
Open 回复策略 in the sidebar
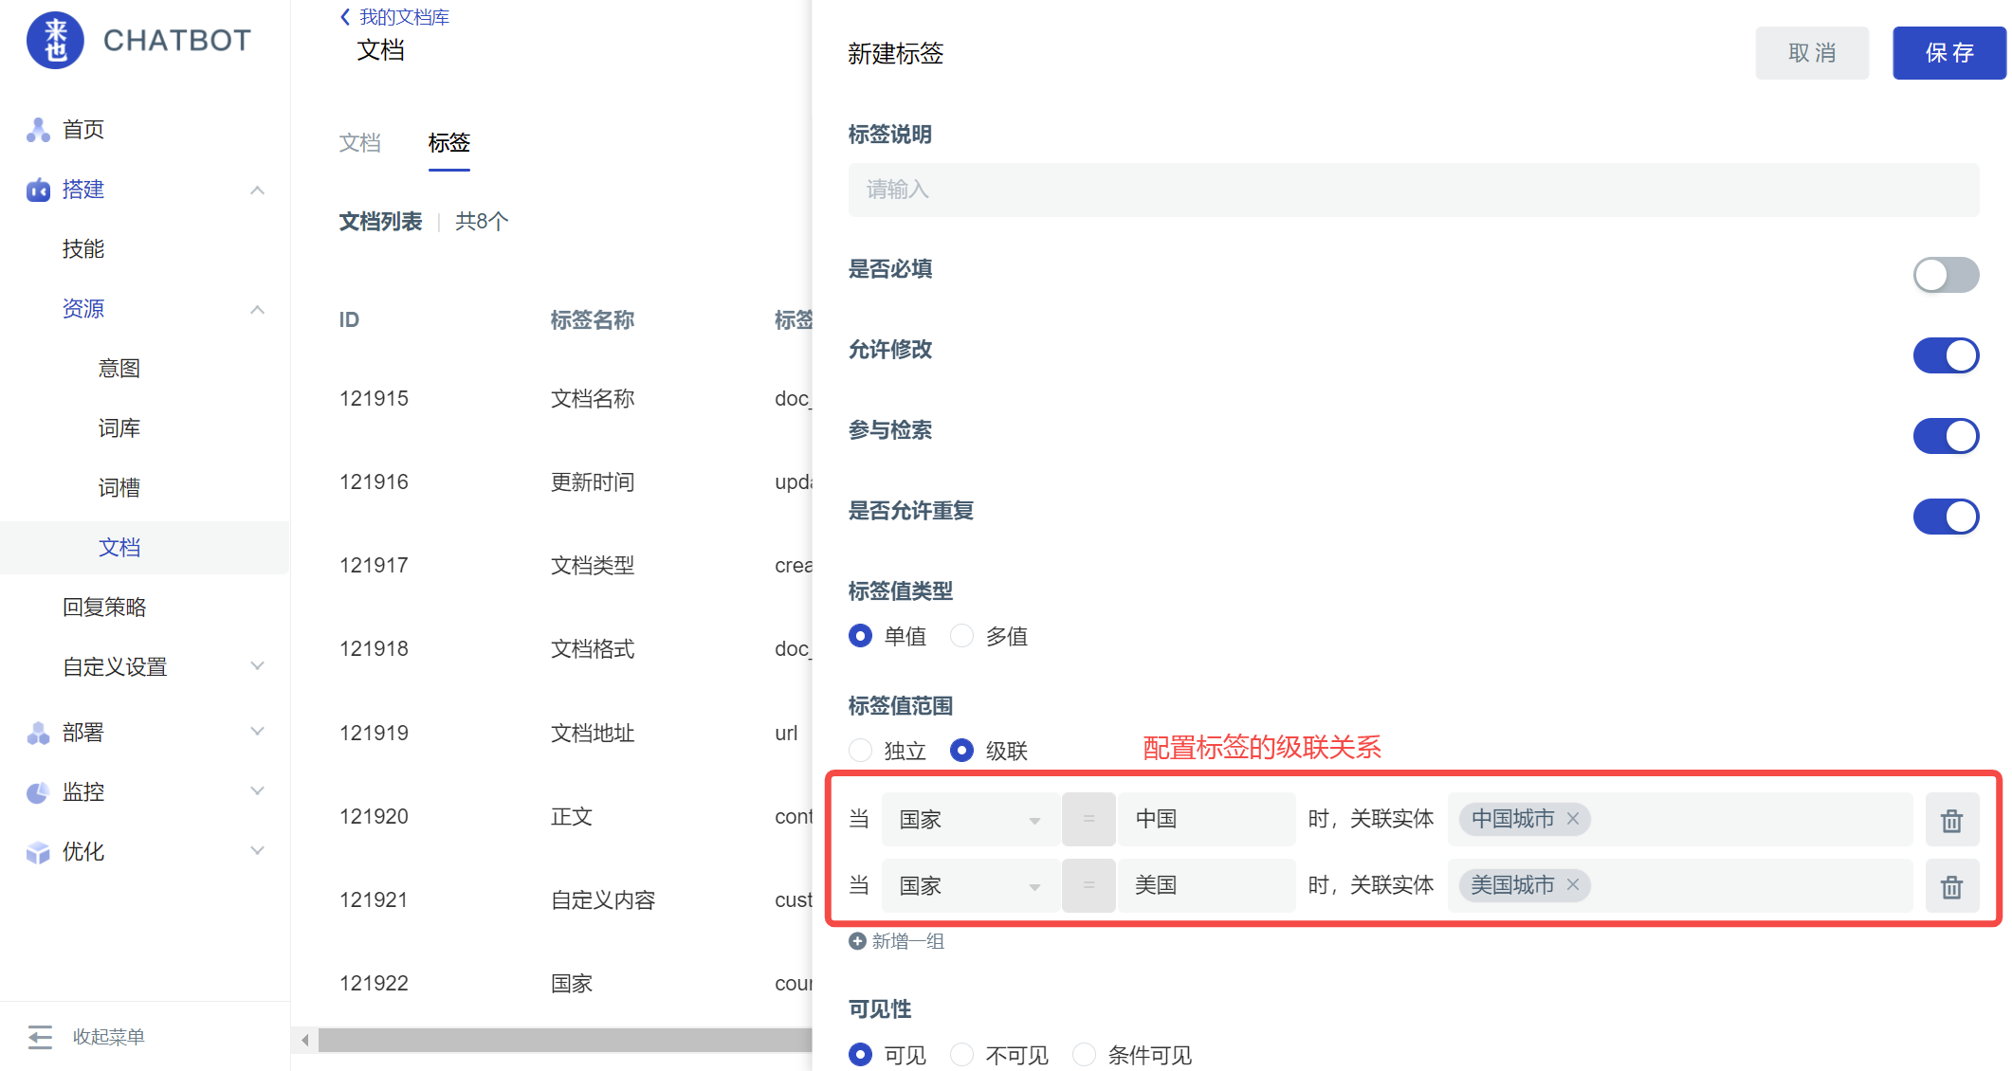pyautogui.click(x=104, y=608)
